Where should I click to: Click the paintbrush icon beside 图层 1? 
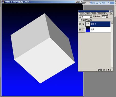83,24
